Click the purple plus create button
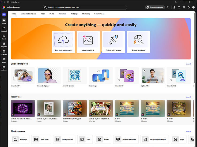The height and width of the screenshot is (147, 197). click(4, 14)
